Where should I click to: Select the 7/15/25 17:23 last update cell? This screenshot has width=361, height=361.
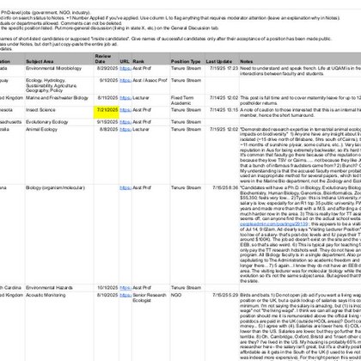click(x=222, y=70)
